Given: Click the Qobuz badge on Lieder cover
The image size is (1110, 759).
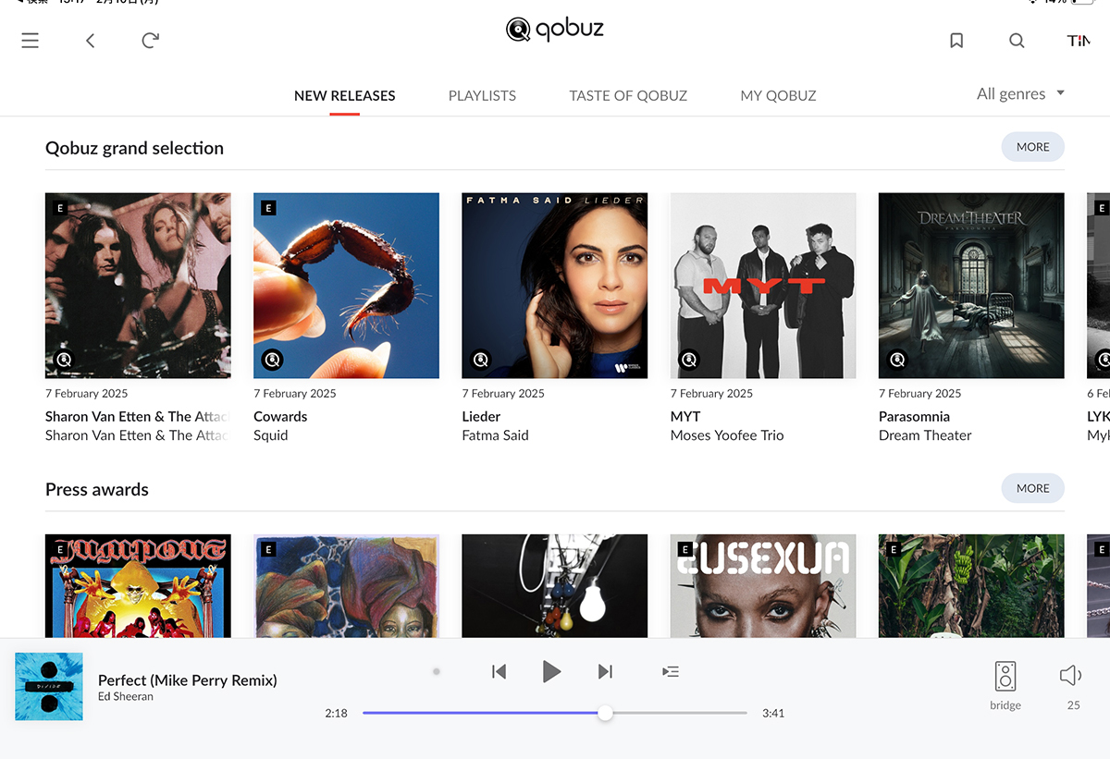Looking at the screenshot, I should (480, 360).
